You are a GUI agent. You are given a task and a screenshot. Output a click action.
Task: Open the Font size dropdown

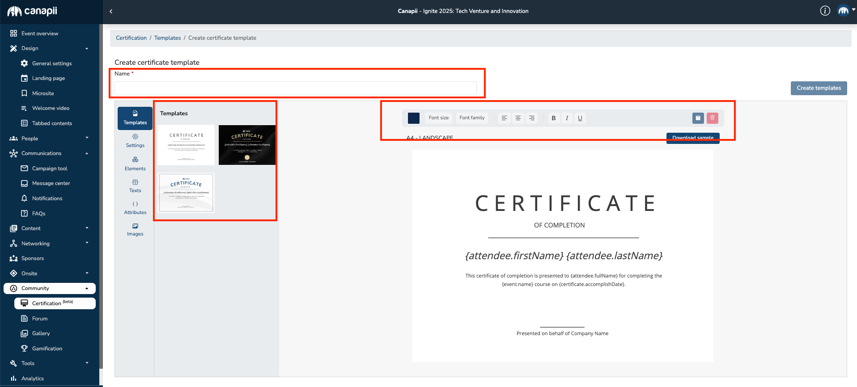[x=438, y=118]
